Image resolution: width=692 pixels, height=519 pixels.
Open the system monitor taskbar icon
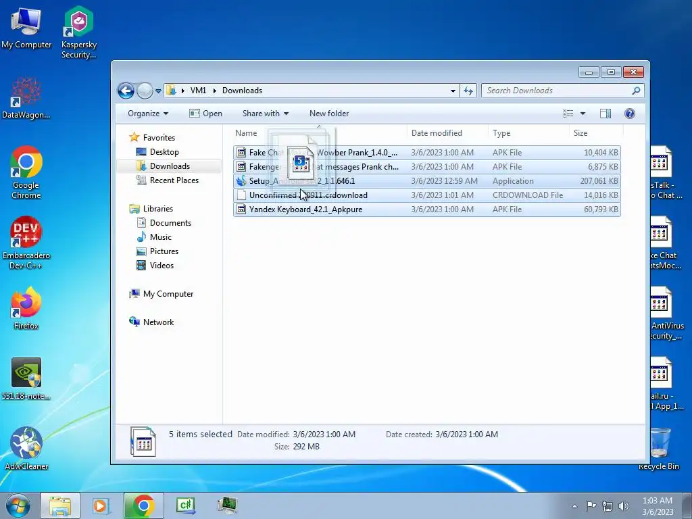[227, 505]
